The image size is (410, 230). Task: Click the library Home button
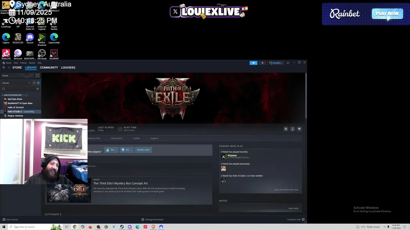(x=17, y=76)
